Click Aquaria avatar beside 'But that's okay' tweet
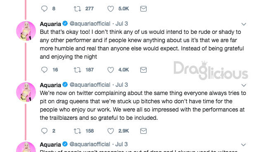This screenshot has height=152, width=263. 26,31
